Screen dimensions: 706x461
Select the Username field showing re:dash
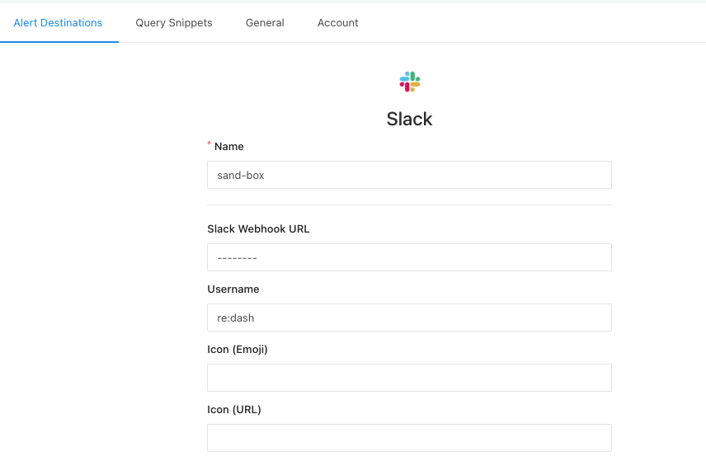point(409,318)
